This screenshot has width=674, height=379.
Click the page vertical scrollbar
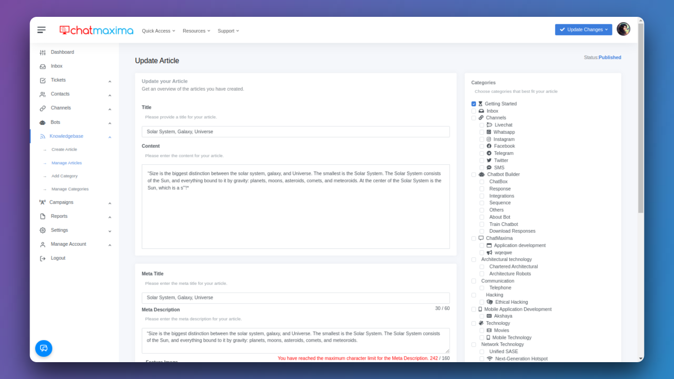pos(641,118)
